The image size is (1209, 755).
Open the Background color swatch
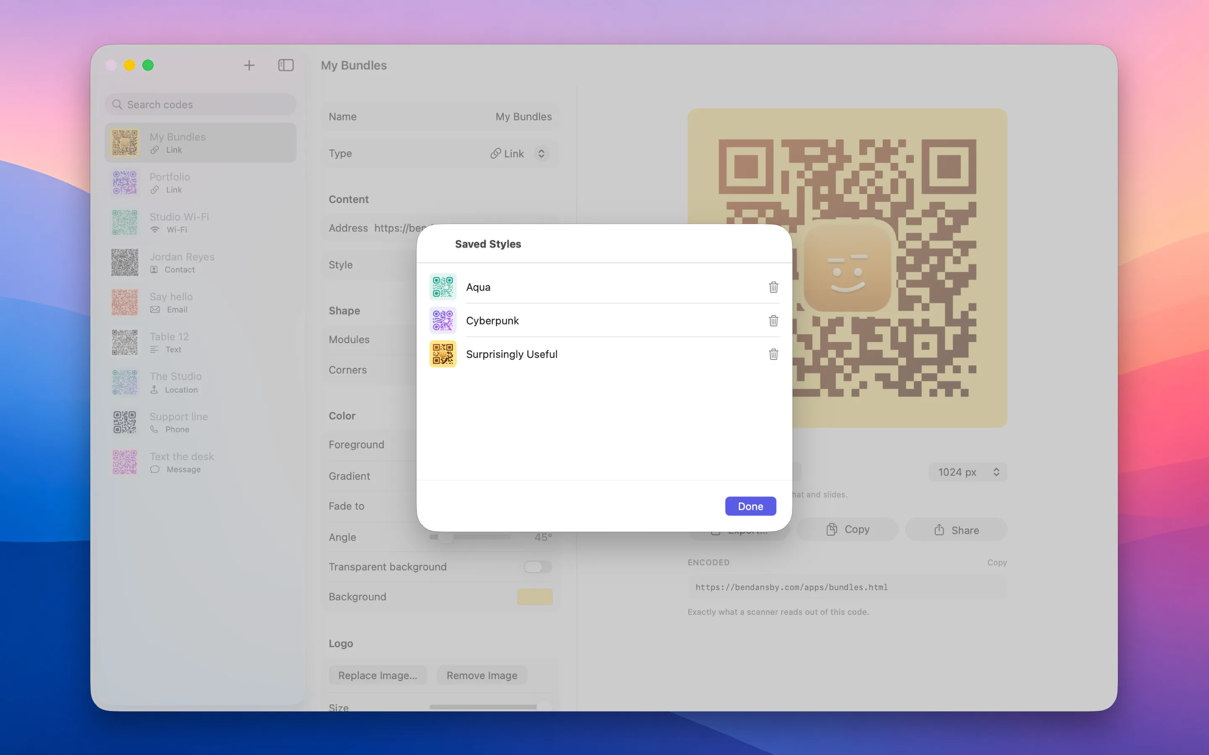pos(534,597)
